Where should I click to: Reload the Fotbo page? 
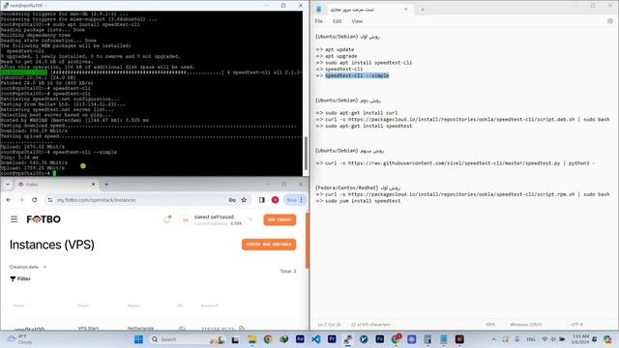tap(35, 200)
